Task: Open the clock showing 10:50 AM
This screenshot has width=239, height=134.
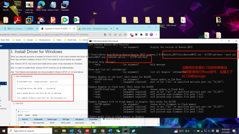Action: (x=225, y=131)
